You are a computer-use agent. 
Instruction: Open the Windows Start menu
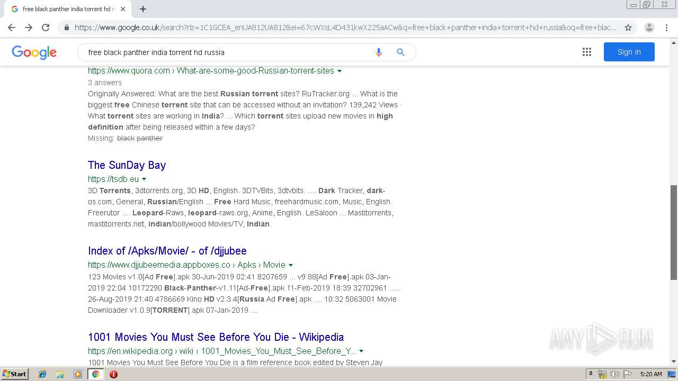pyautogui.click(x=15, y=374)
